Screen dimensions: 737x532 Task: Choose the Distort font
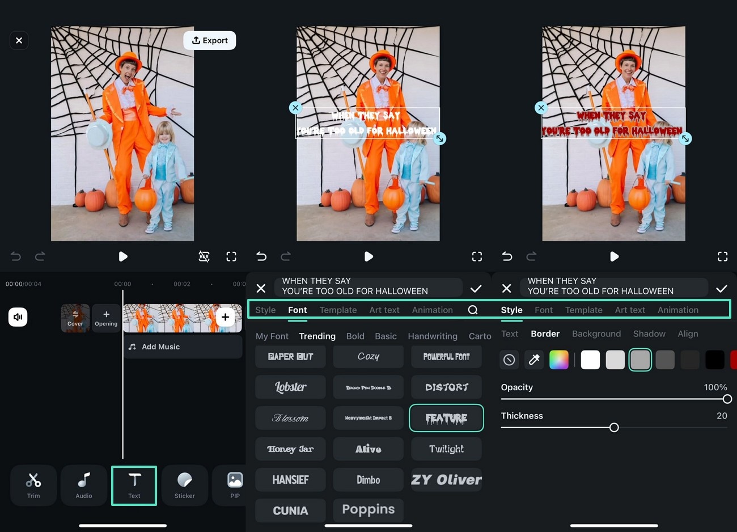pos(446,387)
